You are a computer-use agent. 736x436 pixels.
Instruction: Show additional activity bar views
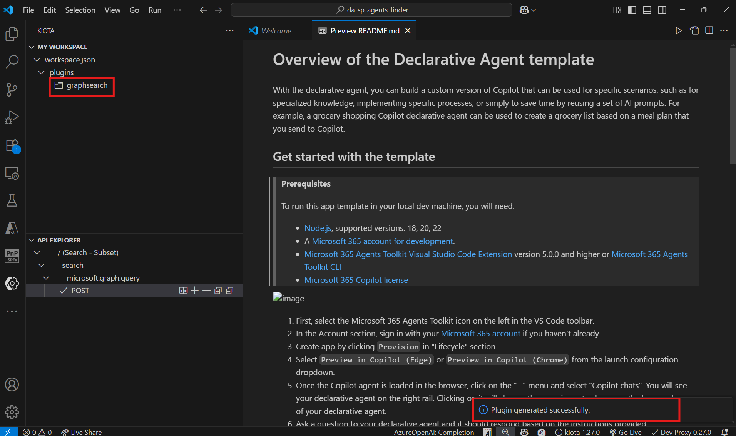click(x=12, y=311)
